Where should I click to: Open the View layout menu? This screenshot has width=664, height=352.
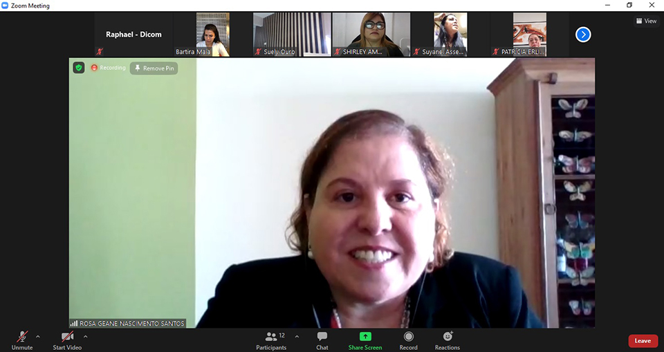[x=646, y=21]
